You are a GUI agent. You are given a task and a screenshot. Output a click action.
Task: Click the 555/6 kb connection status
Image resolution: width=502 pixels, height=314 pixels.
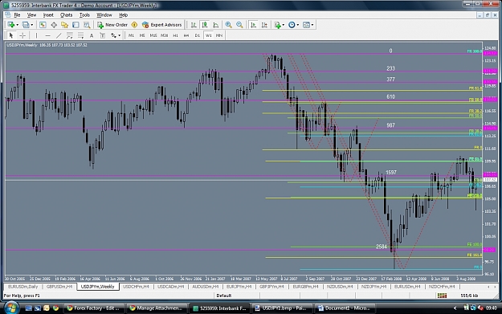click(x=469, y=296)
